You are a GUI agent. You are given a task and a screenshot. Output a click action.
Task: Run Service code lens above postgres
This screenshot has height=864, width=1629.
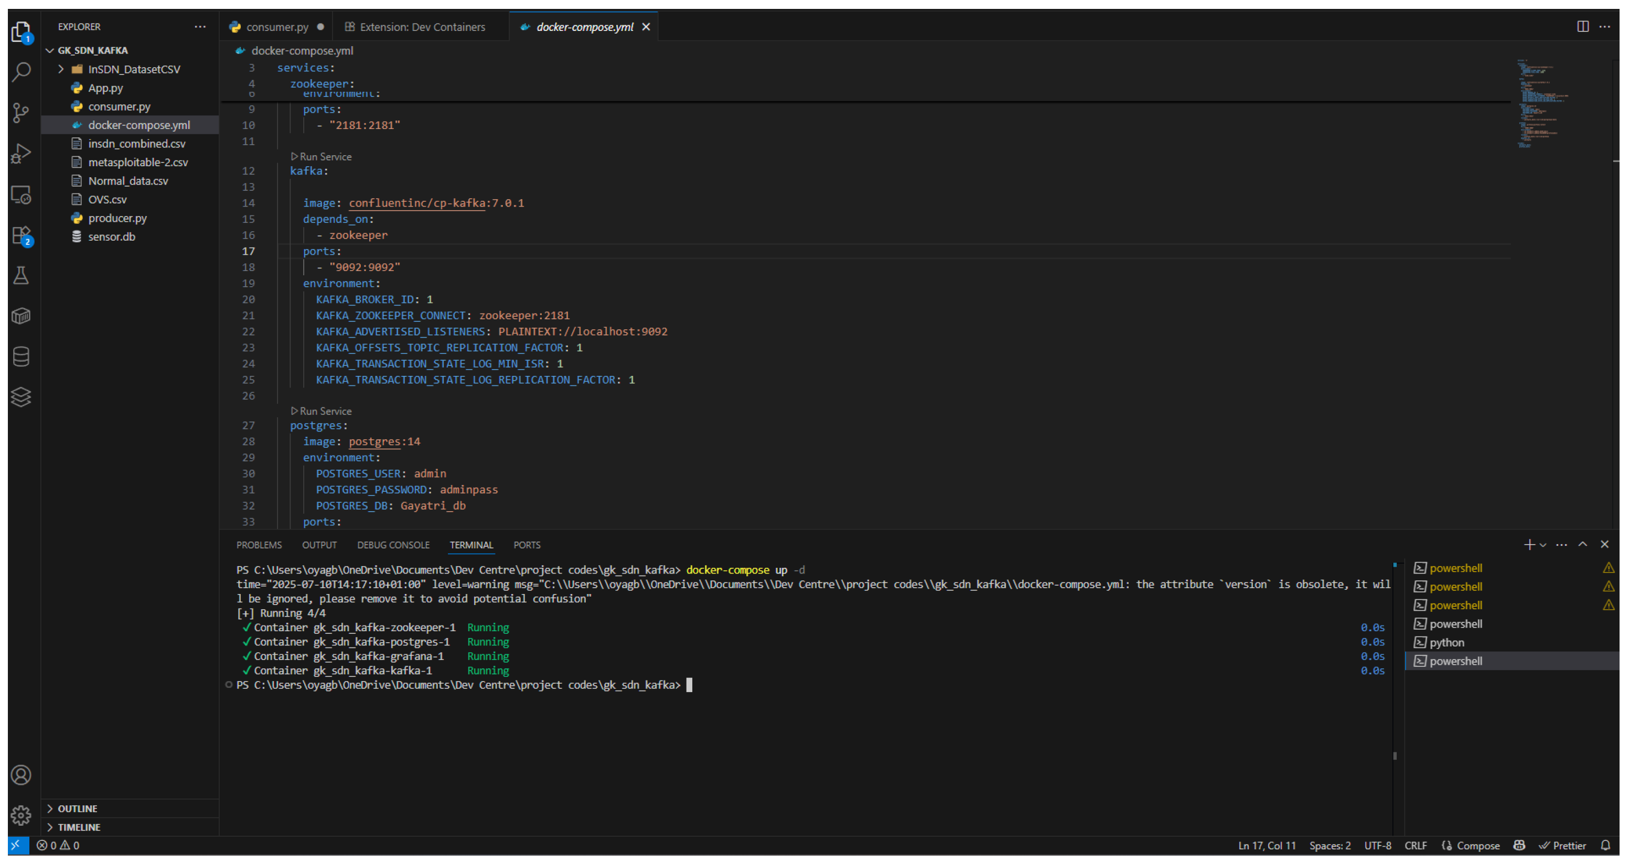[x=321, y=411]
